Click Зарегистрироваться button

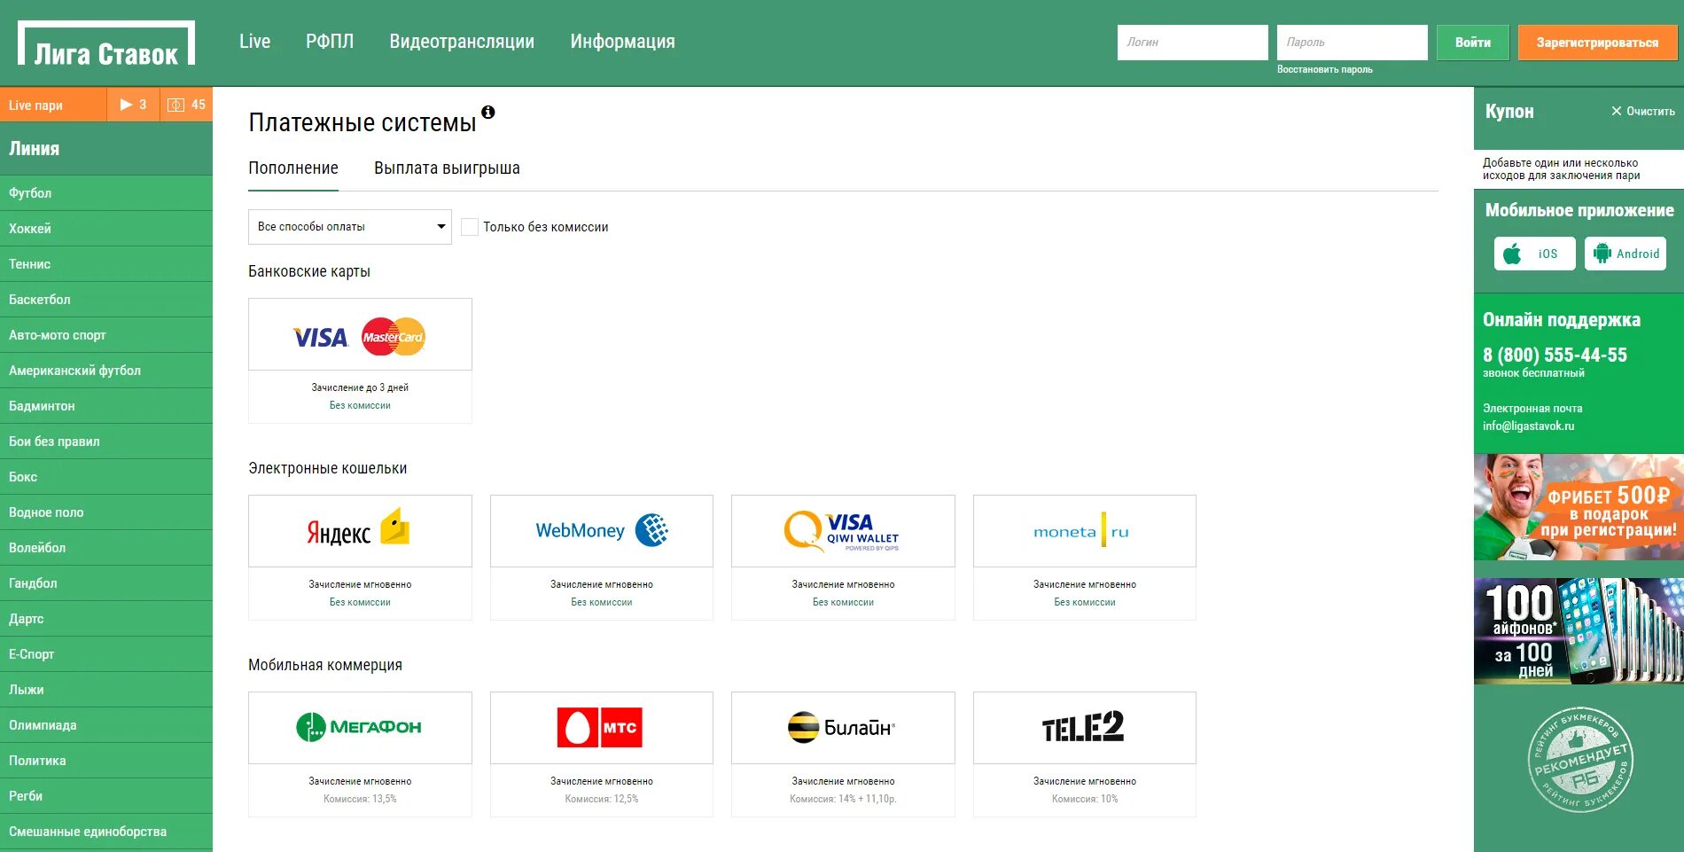(1597, 43)
